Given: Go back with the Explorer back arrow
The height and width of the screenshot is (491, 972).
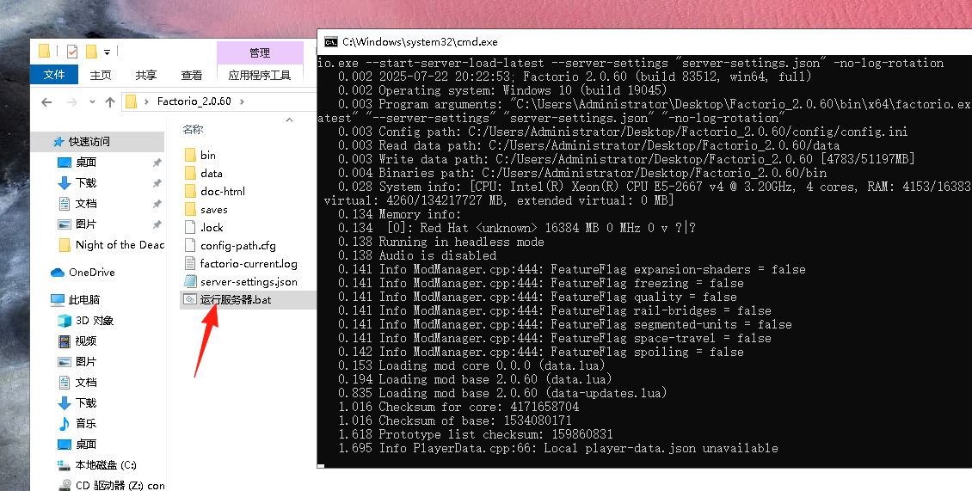Looking at the screenshot, I should click(46, 101).
